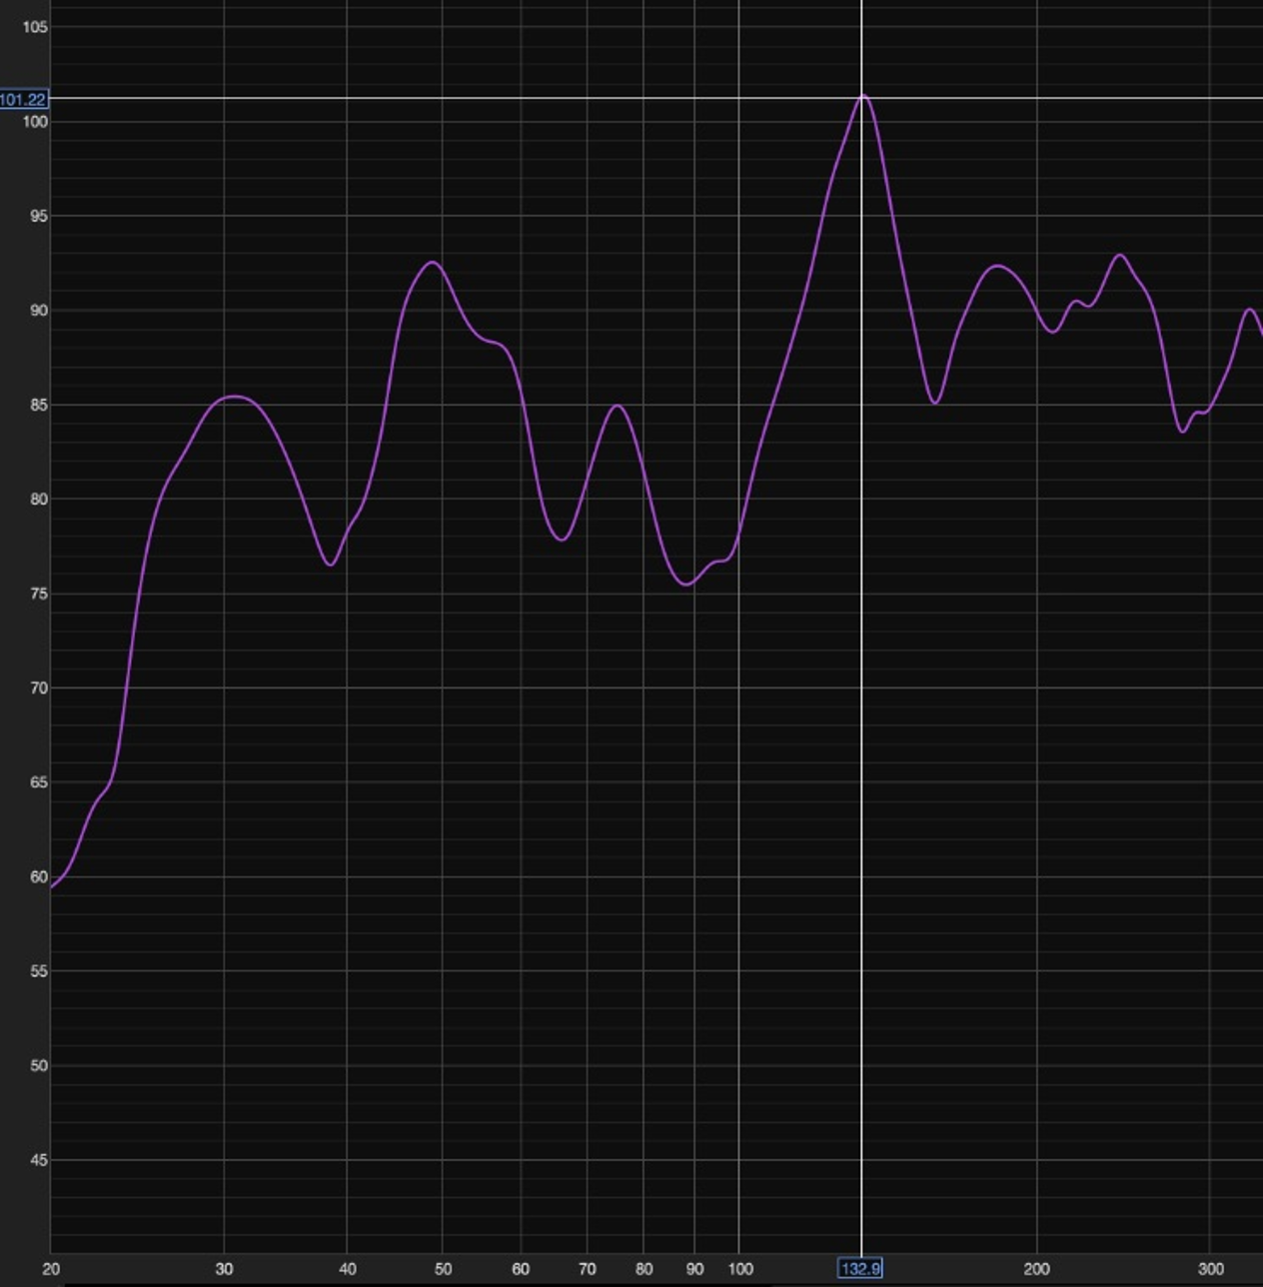Click the 132.9 cursor frequency readout

[x=860, y=1269]
